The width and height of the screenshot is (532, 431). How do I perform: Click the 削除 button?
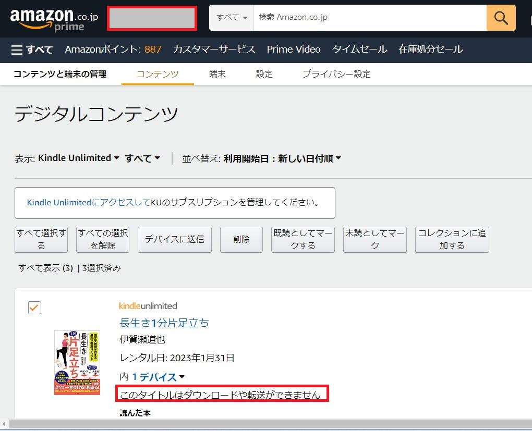tap(241, 239)
